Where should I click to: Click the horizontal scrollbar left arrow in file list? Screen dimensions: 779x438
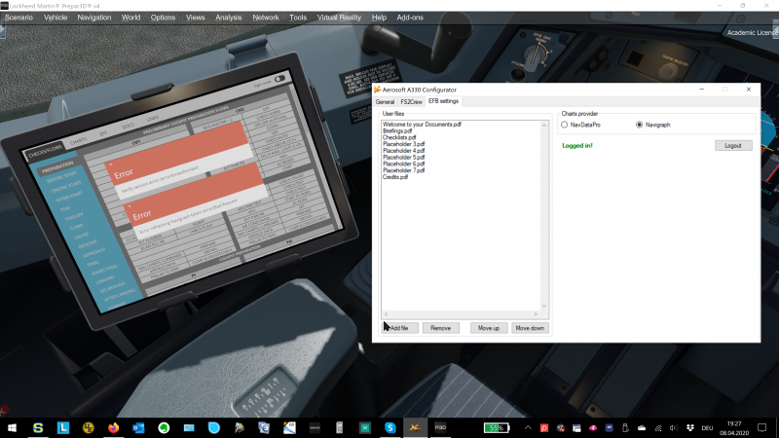386,314
